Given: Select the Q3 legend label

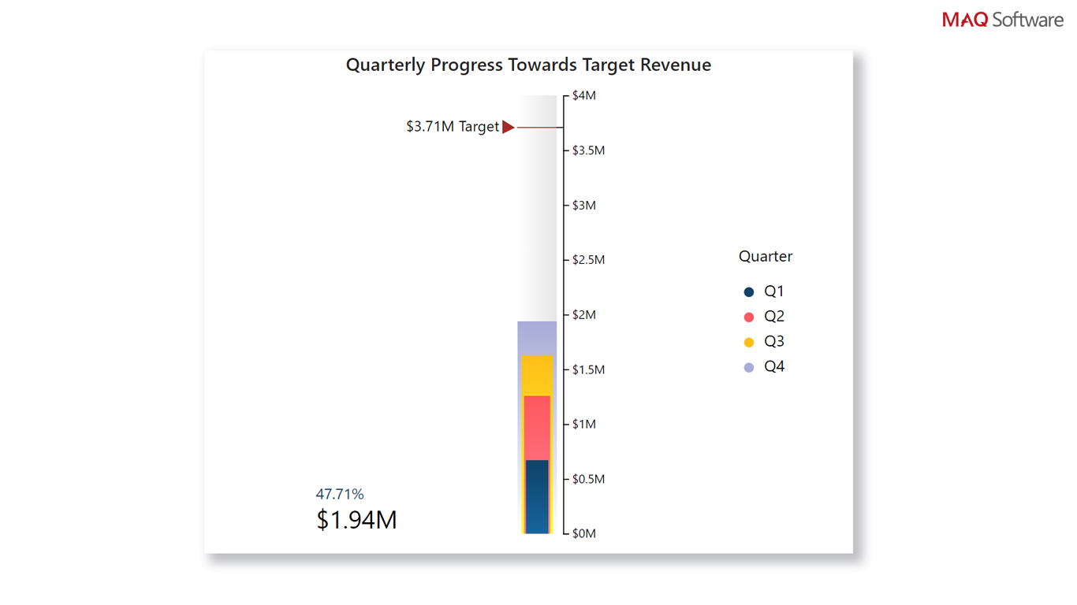Looking at the screenshot, I should (774, 342).
